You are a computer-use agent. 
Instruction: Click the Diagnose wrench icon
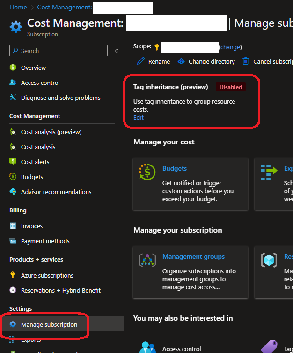(x=13, y=97)
